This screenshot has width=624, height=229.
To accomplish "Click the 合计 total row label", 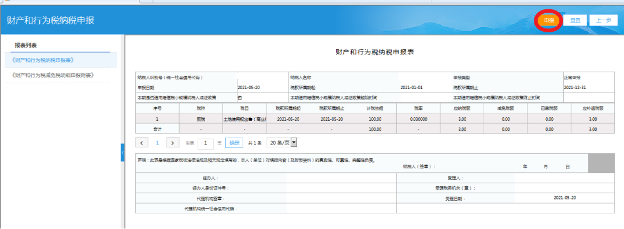I will 158,130.
